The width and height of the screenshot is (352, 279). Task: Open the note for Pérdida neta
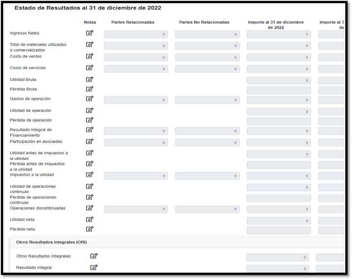tap(90, 229)
